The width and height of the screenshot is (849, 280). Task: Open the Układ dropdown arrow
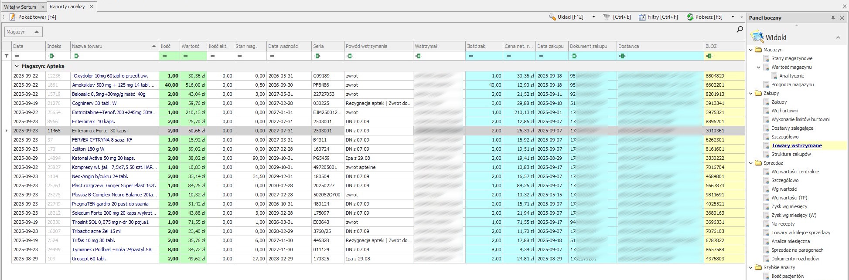(593, 17)
